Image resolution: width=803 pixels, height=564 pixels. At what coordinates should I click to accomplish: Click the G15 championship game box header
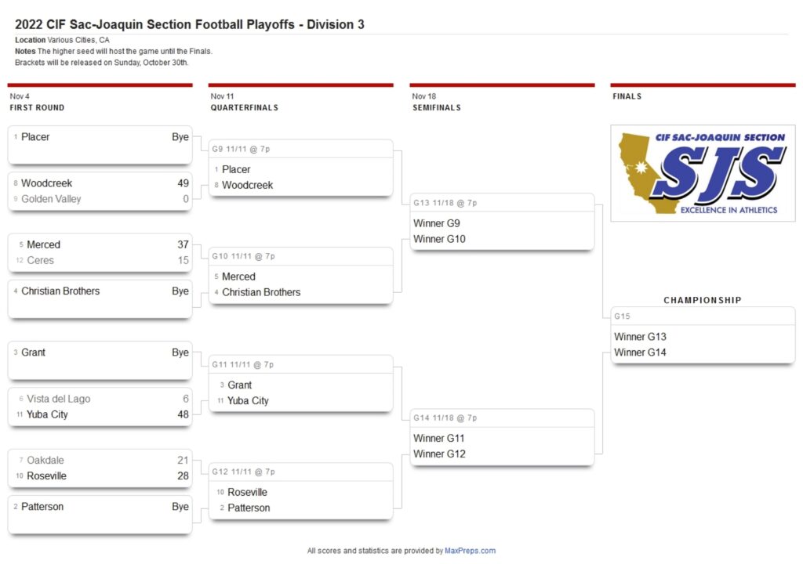[703, 316]
